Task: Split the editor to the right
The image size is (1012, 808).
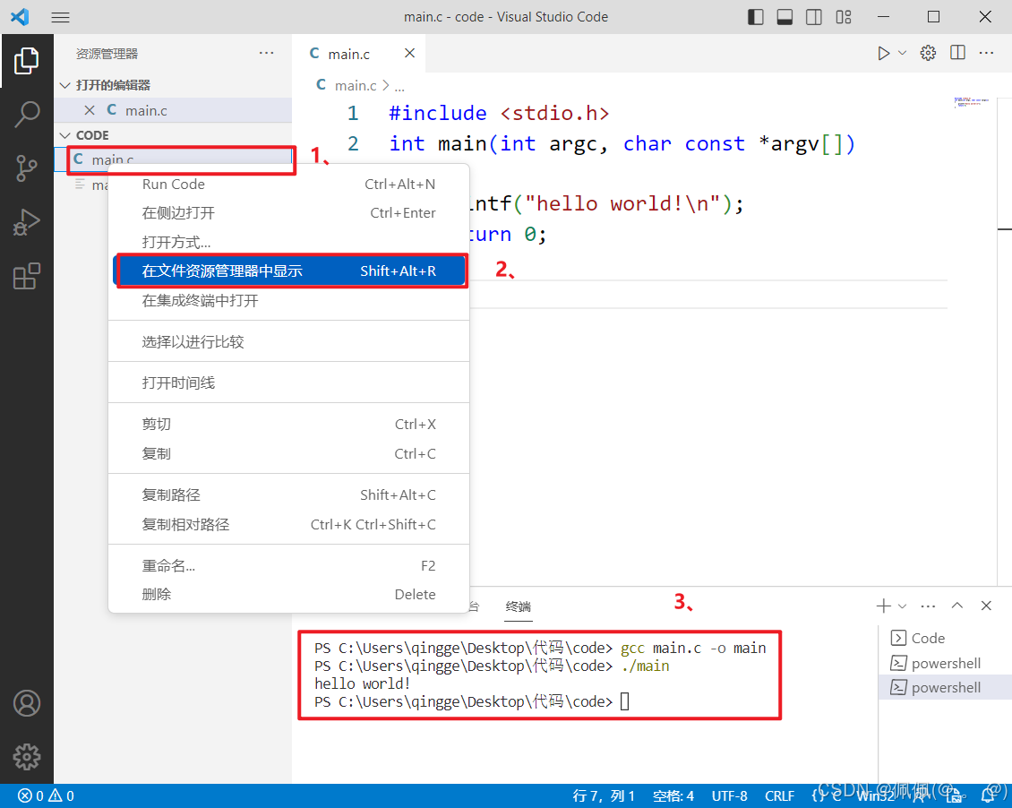Action: tap(957, 53)
